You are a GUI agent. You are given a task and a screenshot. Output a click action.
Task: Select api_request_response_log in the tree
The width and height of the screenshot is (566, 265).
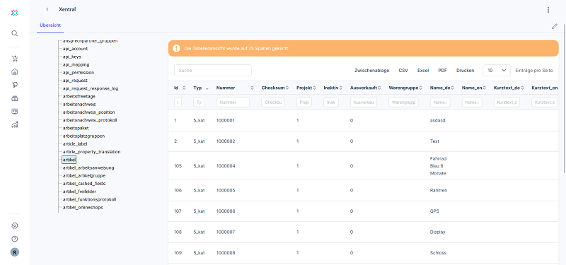coord(91,88)
